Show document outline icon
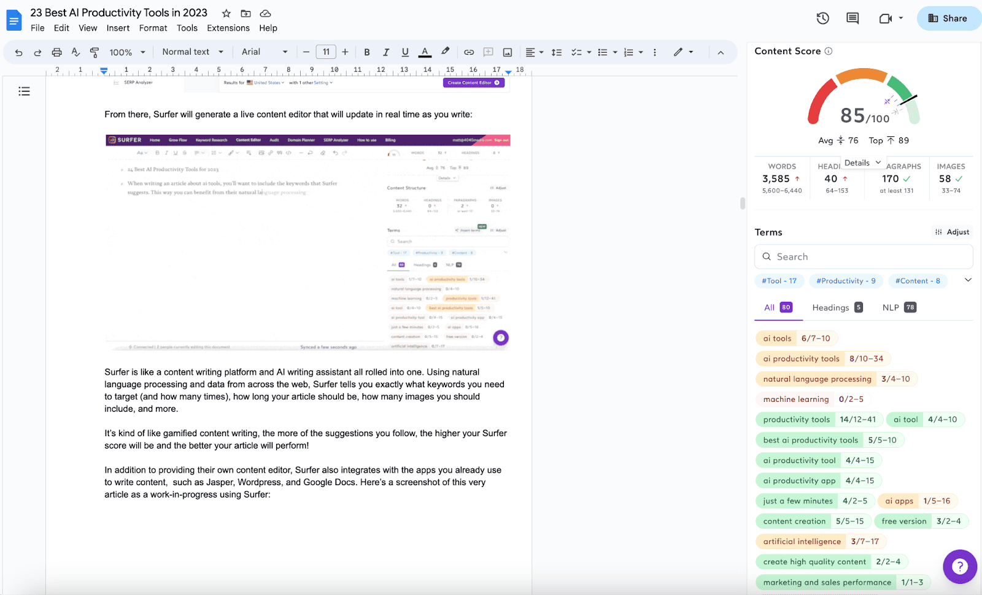The height and width of the screenshot is (595, 982). [x=24, y=91]
